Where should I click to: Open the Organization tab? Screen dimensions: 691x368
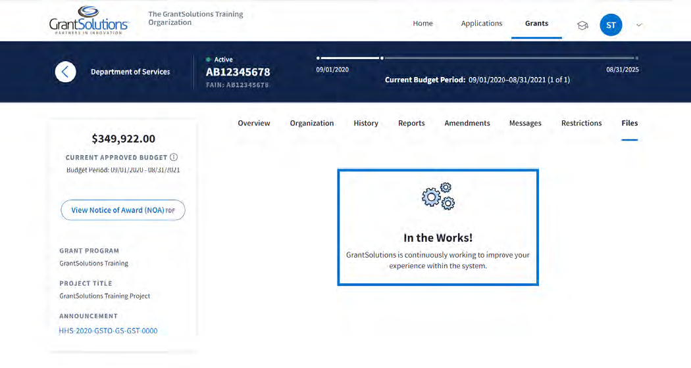pos(312,124)
